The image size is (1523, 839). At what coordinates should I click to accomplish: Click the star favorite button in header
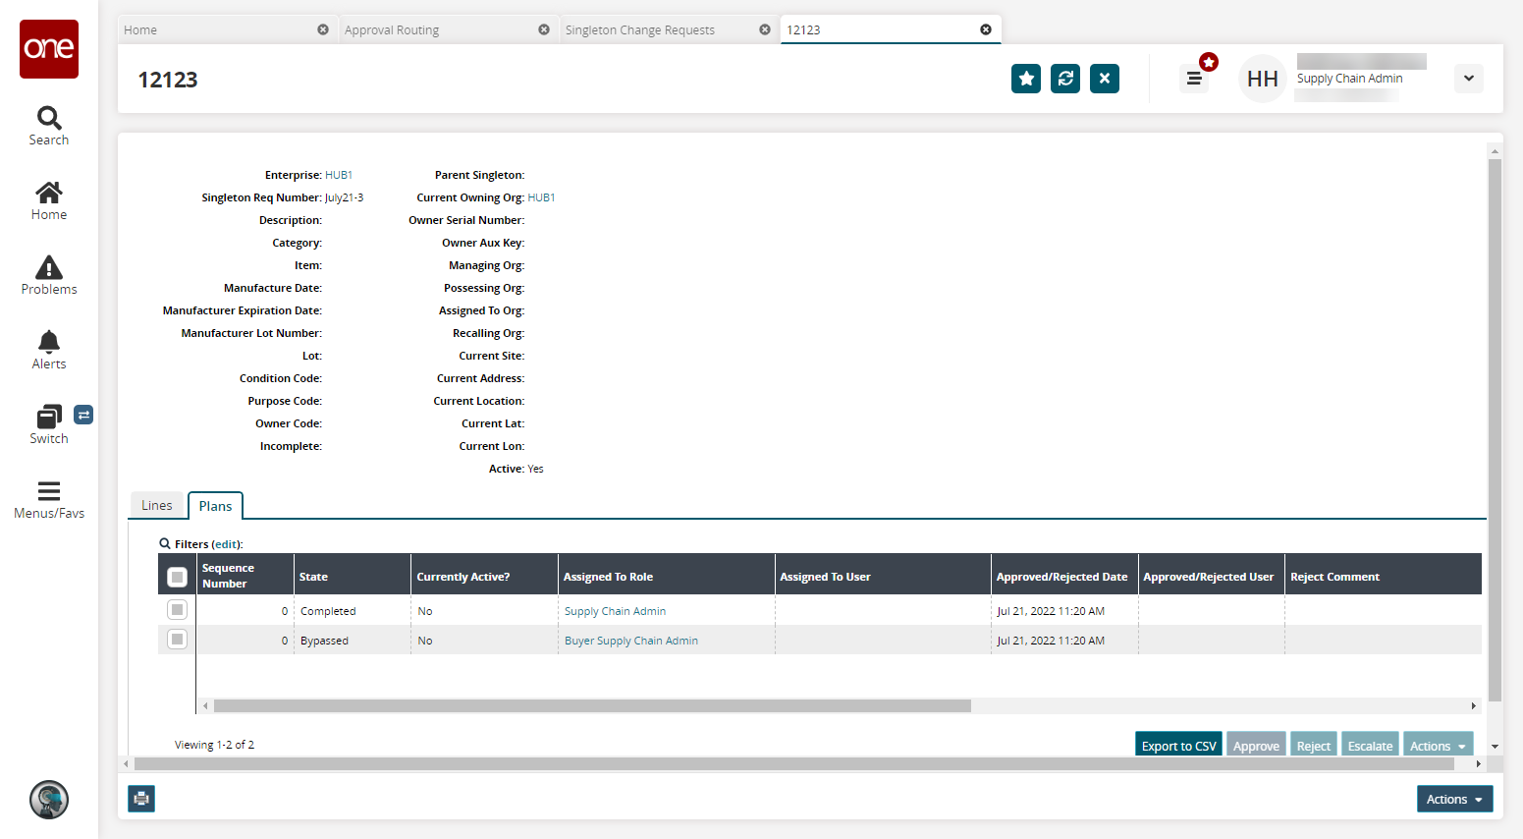pos(1026,79)
